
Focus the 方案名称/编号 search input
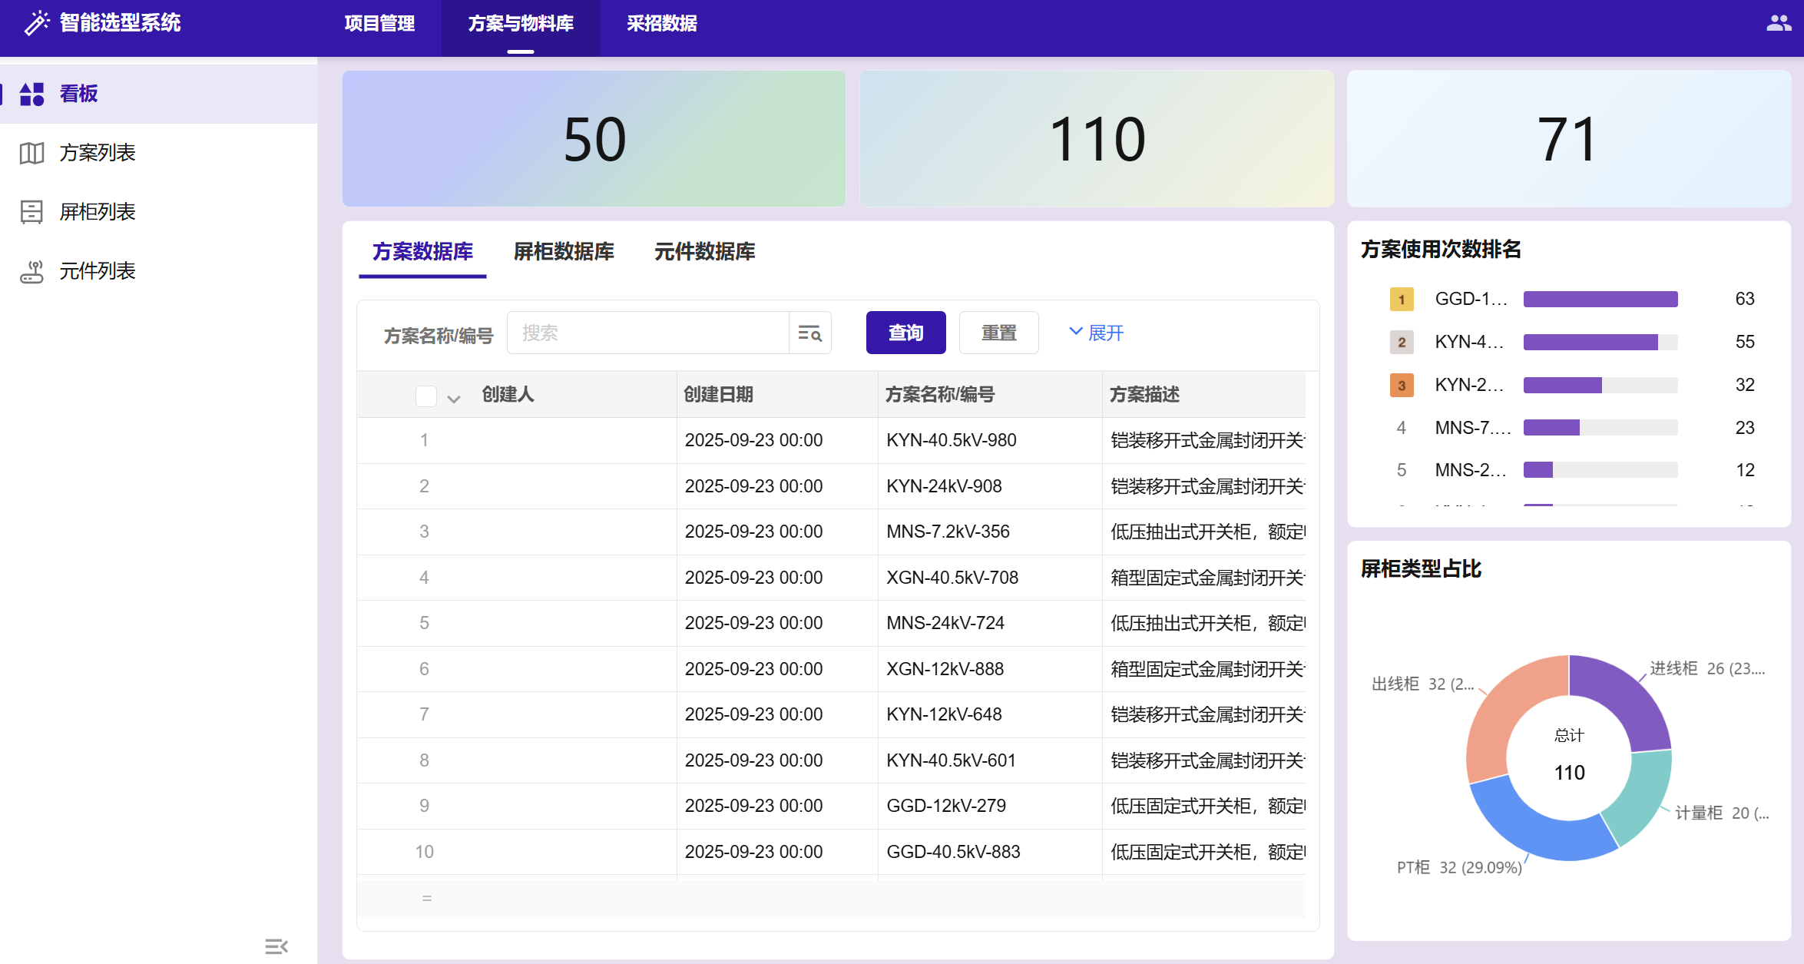tap(648, 333)
